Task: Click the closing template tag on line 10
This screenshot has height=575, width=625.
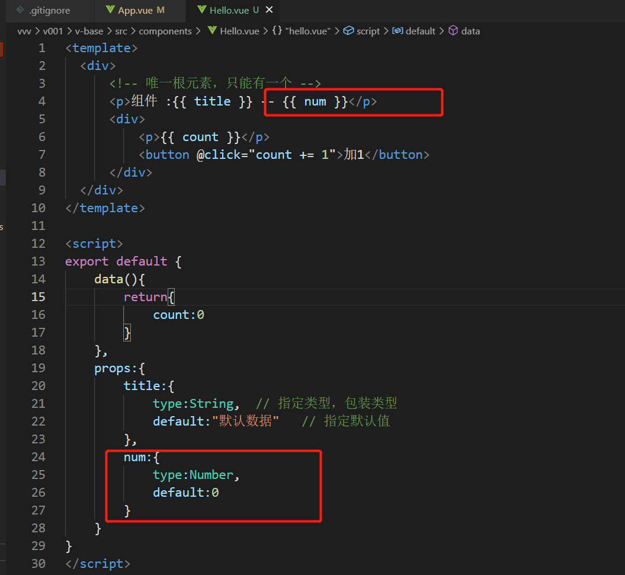Action: point(105,208)
